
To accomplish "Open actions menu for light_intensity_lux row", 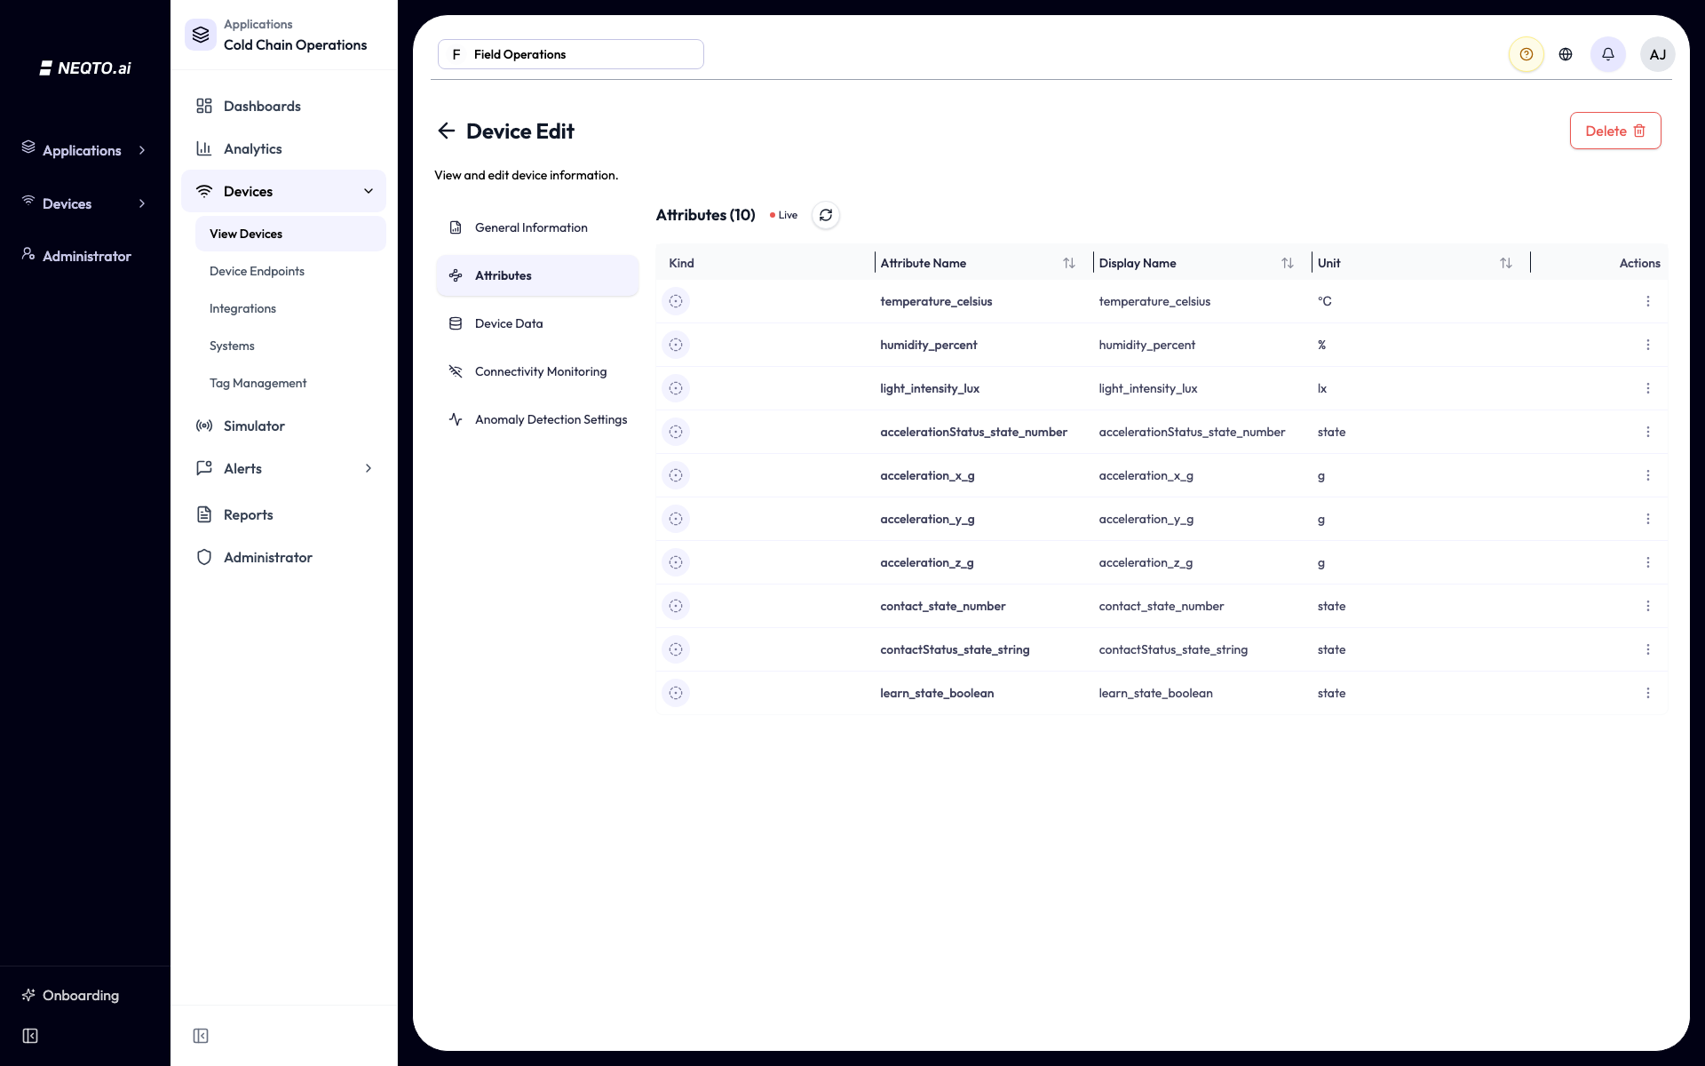I will pos(1648,388).
